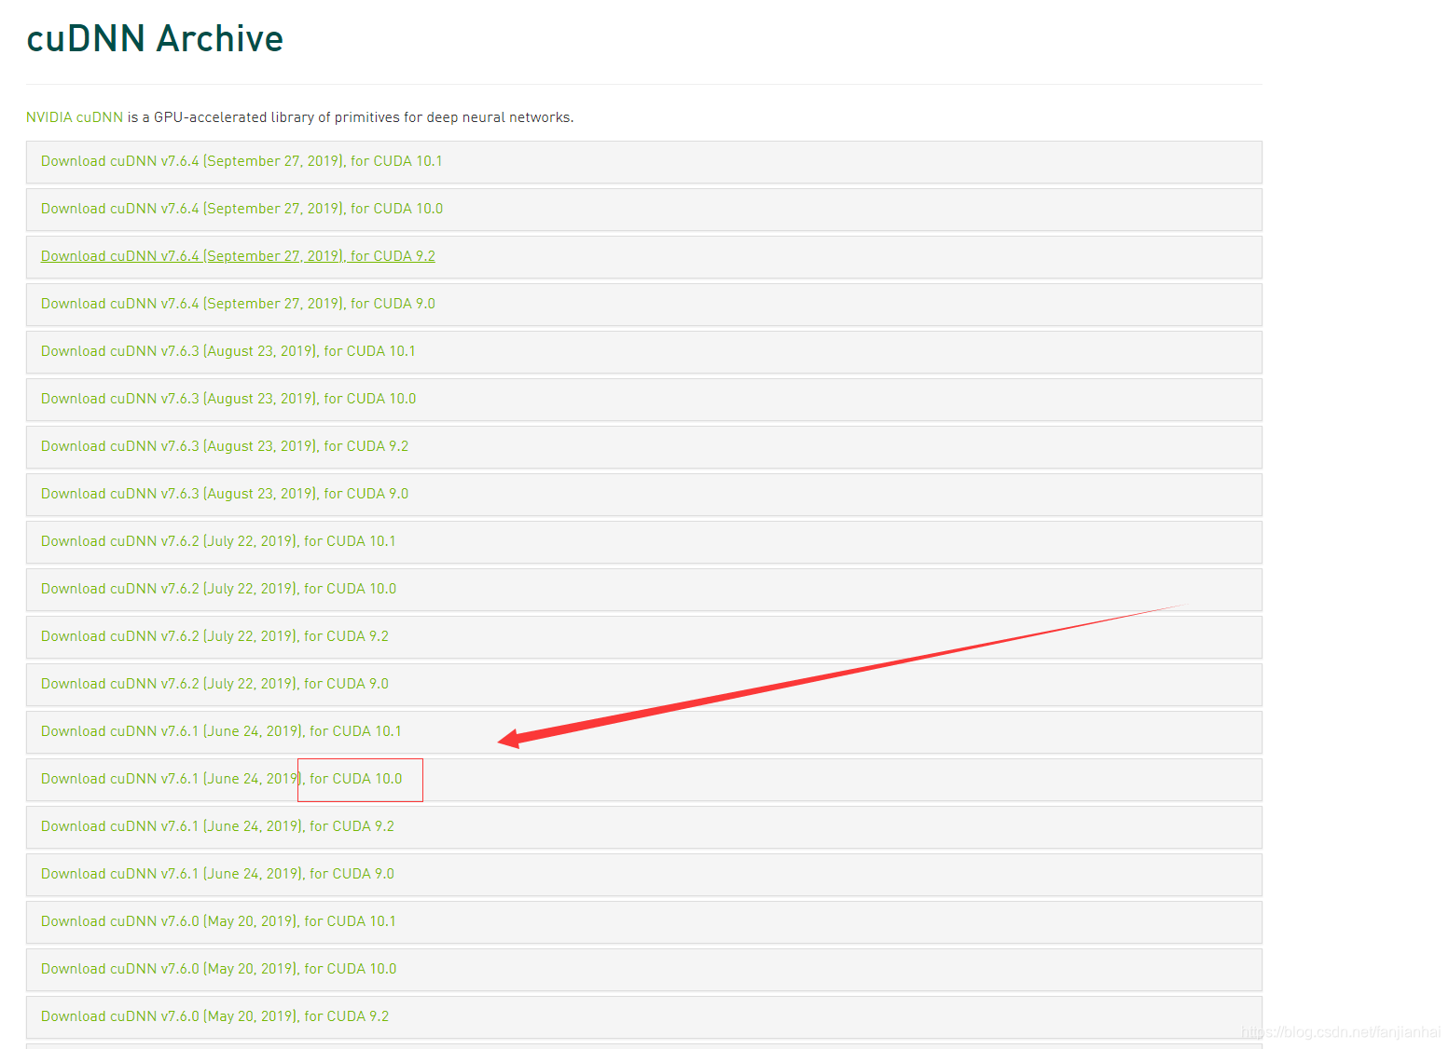Open cuDNN v7.6.0 download for CUDA 10.1
1449x1049 pixels.
[218, 921]
